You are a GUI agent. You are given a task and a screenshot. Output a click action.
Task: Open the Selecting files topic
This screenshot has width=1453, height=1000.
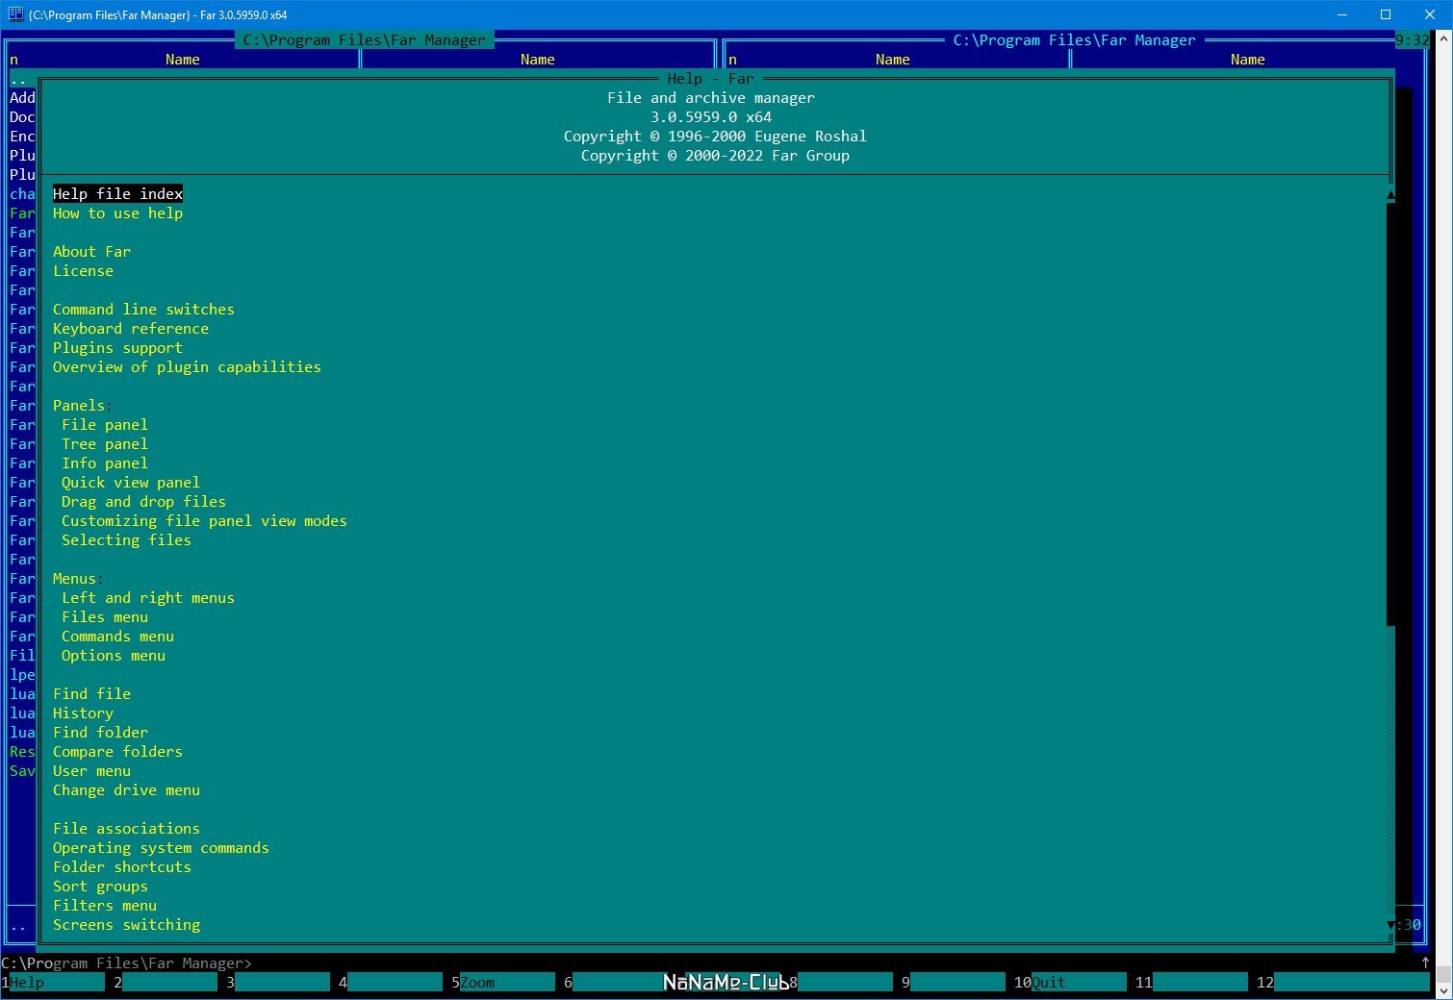point(126,540)
